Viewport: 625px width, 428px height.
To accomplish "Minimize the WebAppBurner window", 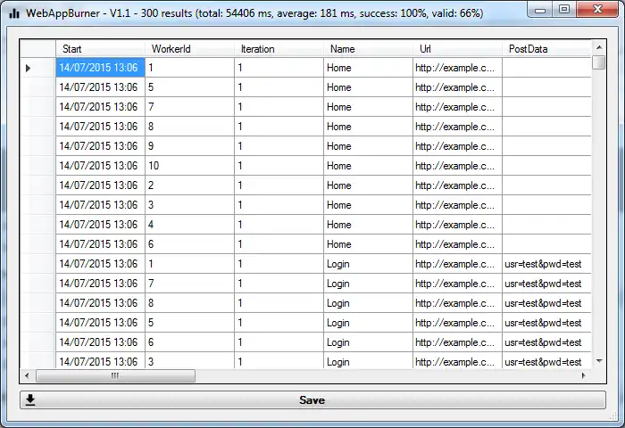I will coord(540,10).
